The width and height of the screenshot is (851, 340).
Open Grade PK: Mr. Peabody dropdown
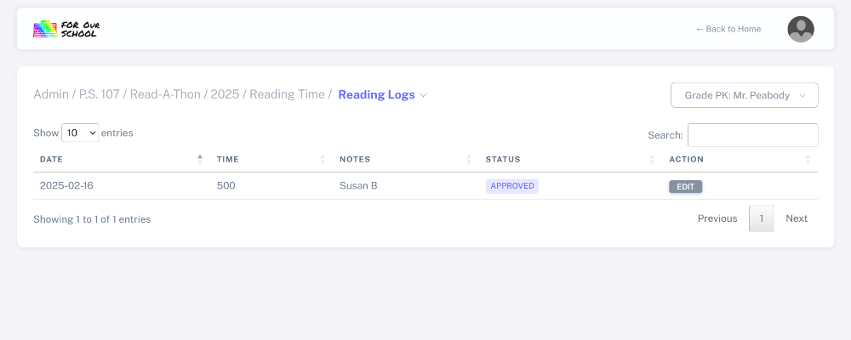(x=745, y=95)
